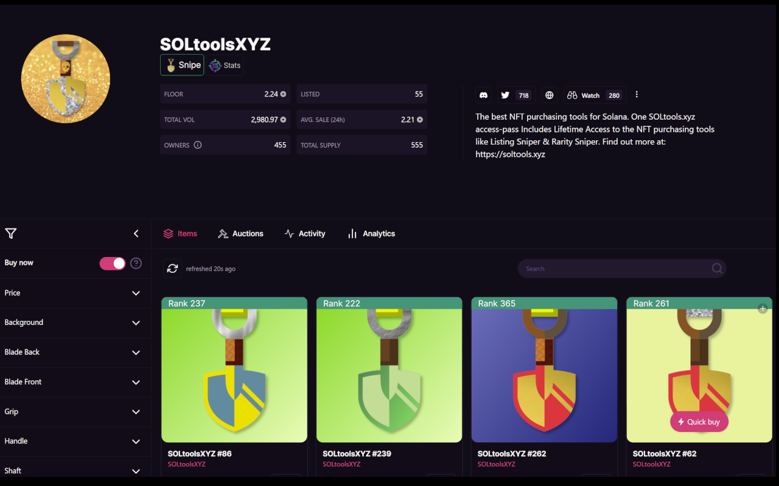Viewport: 779px width, 486px height.
Task: Click the binoculars Watch icon
Action: 572,95
